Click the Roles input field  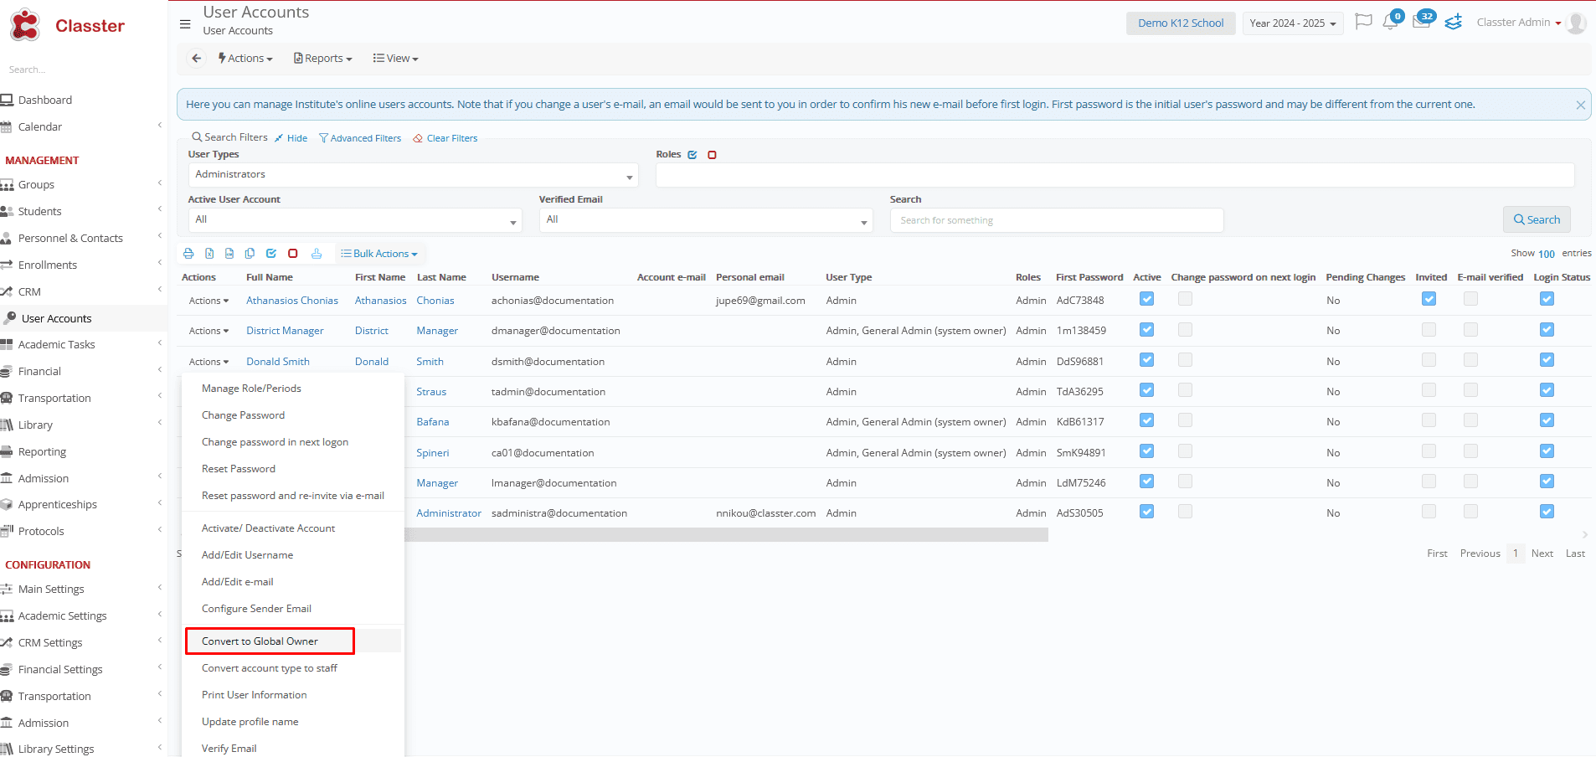coord(1115,175)
